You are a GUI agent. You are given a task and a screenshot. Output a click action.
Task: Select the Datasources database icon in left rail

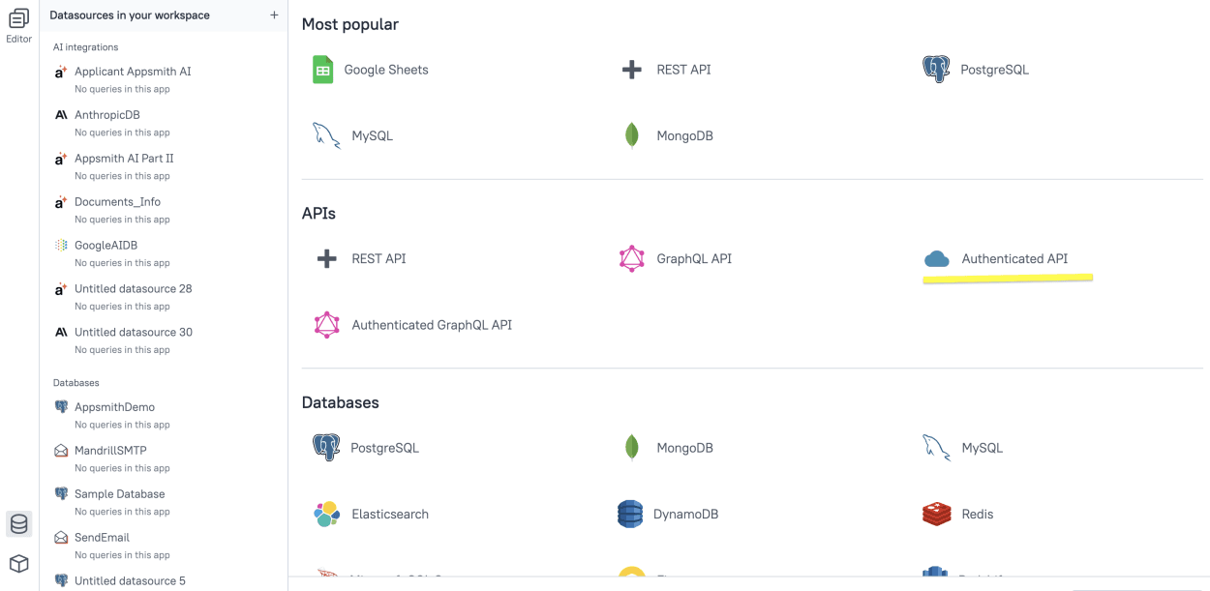pos(18,524)
